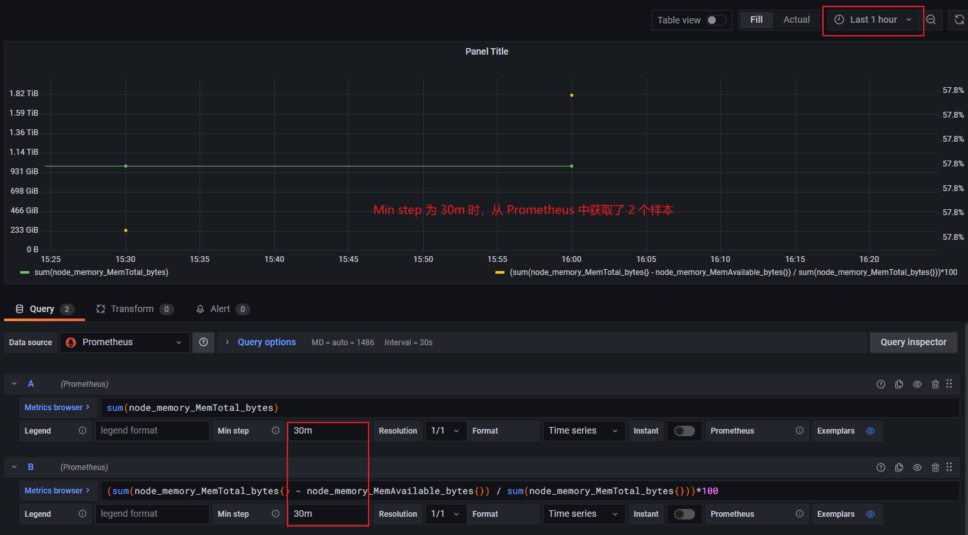Viewport: 968px width, 535px height.
Task: Toggle Instant switch for query A
Action: [x=684, y=431]
